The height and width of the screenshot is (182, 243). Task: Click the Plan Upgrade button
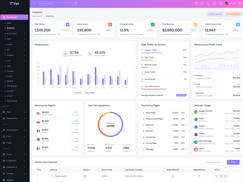coord(215,14)
